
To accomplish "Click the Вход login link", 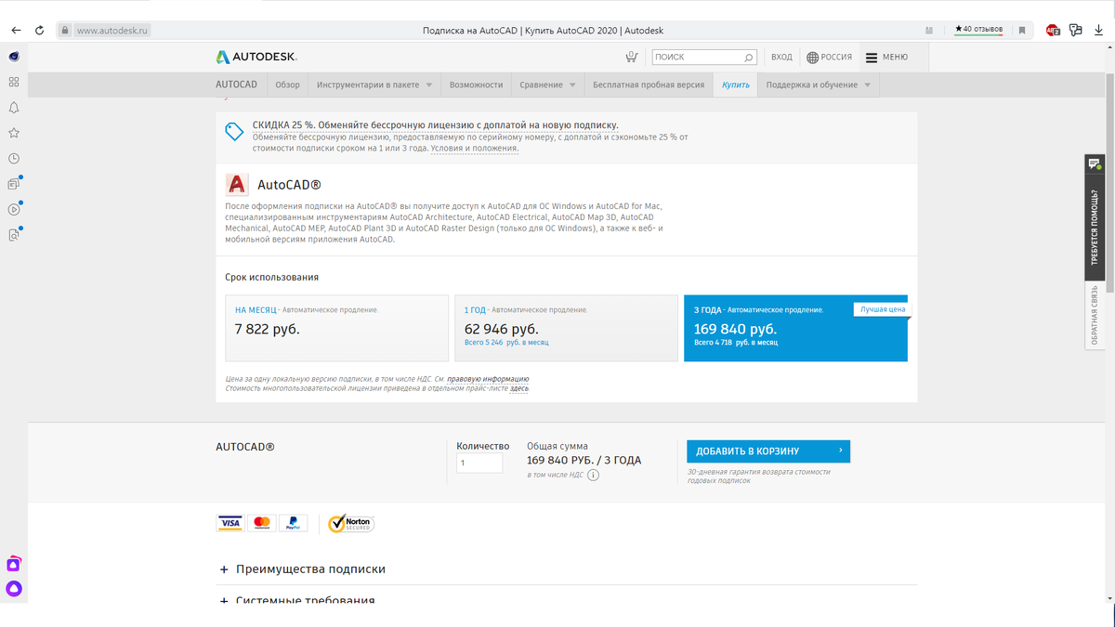I will (782, 58).
